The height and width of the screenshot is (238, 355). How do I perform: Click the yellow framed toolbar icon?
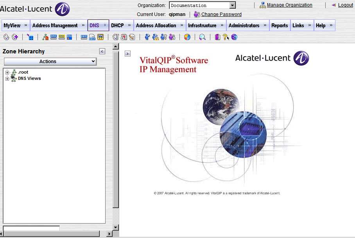coord(100,37)
